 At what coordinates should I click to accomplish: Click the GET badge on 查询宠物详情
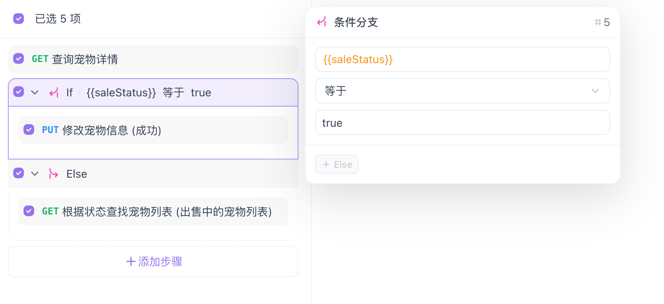39,59
